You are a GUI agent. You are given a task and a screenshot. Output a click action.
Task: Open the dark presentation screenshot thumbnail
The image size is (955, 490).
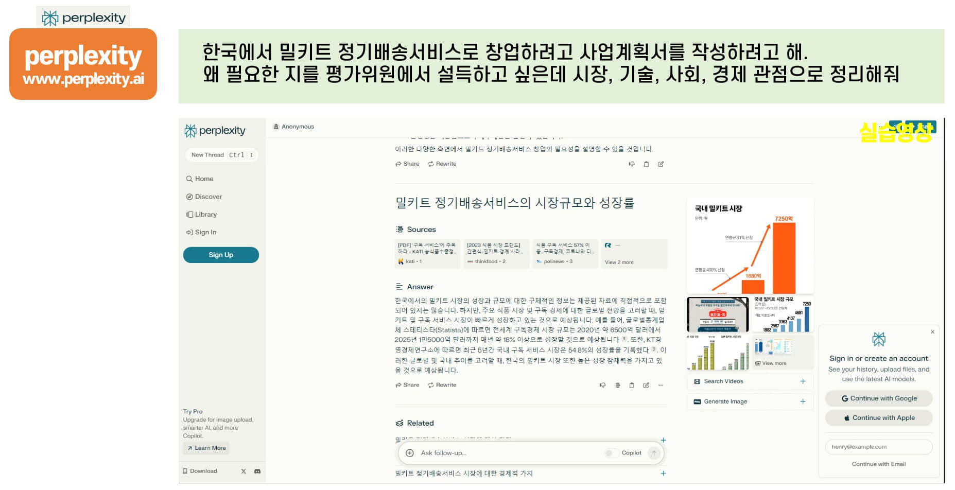(718, 314)
